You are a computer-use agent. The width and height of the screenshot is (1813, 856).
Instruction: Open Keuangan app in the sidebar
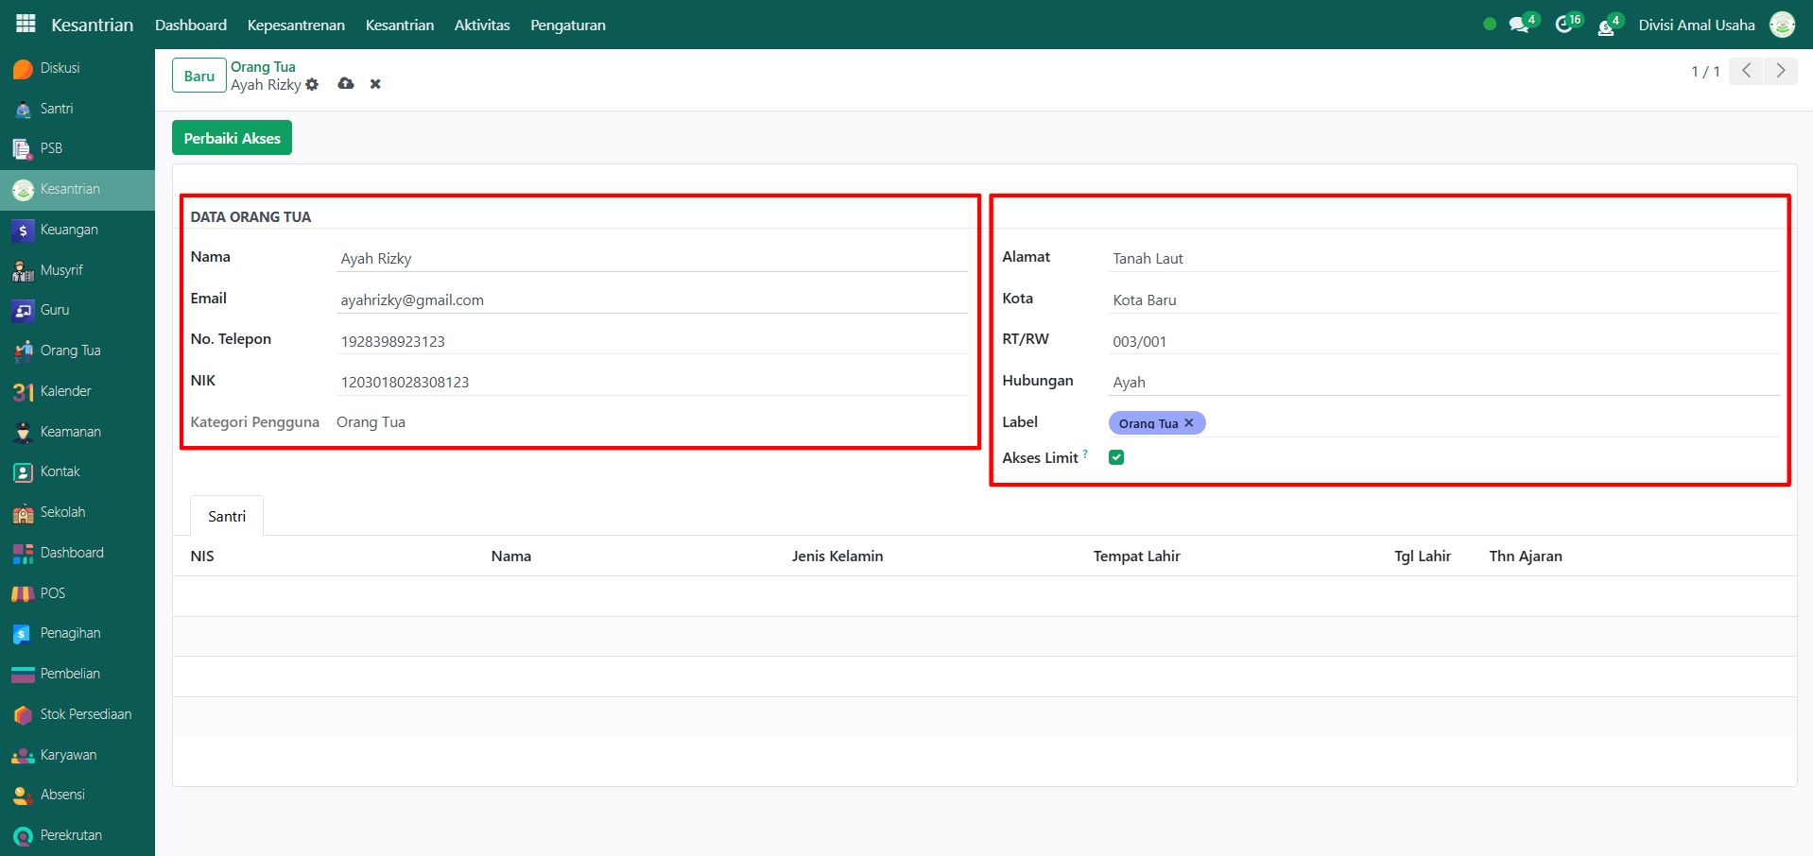click(68, 230)
